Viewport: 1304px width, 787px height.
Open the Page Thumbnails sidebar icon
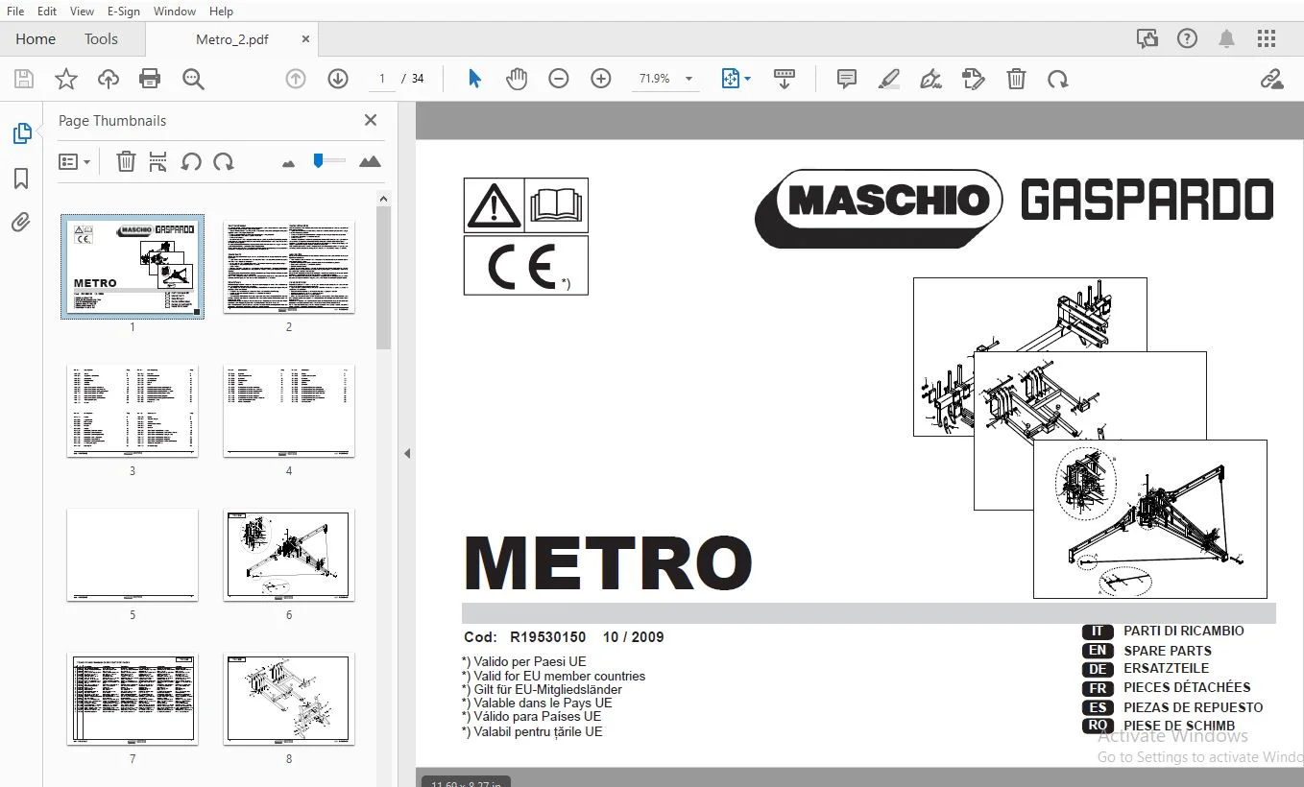point(21,134)
